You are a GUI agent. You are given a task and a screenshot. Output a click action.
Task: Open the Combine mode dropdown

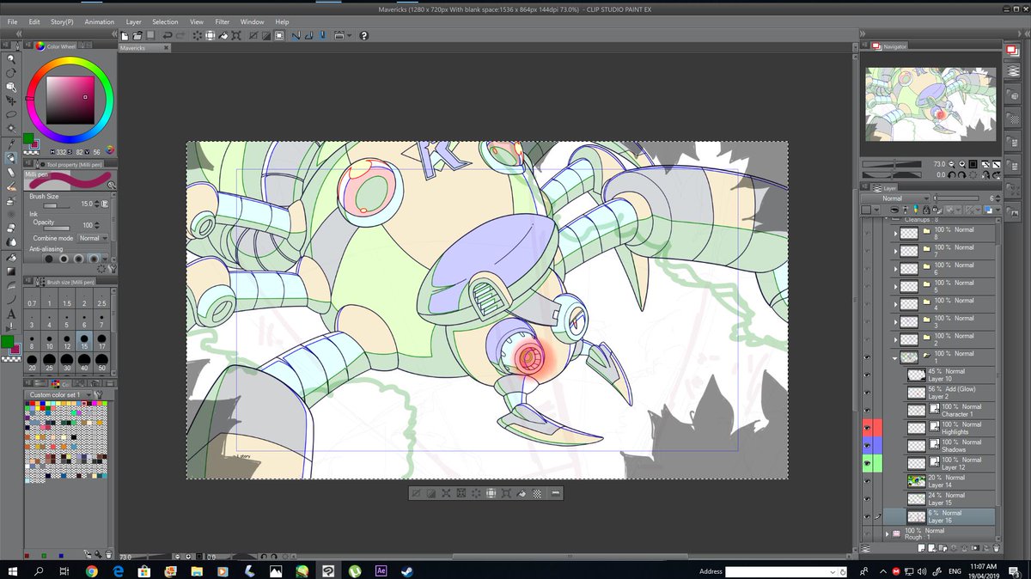click(x=93, y=238)
